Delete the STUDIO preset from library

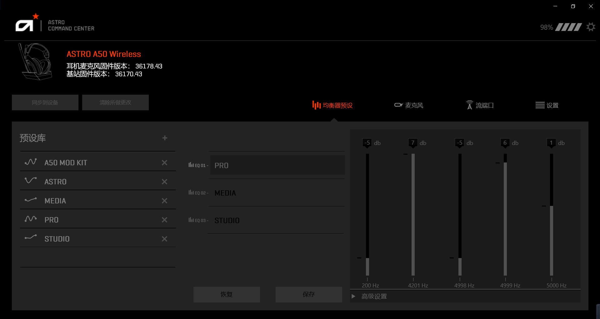tap(164, 239)
